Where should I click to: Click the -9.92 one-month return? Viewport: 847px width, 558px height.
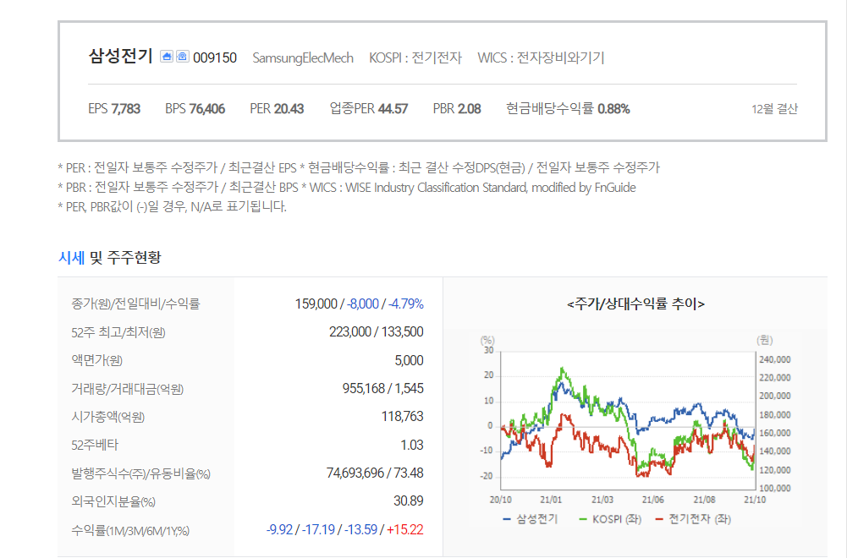(279, 530)
